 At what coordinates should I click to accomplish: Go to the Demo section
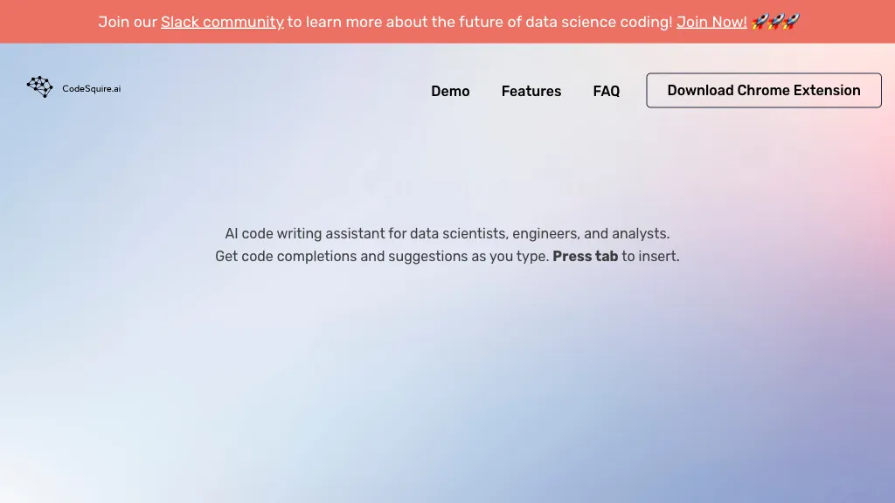pos(450,91)
